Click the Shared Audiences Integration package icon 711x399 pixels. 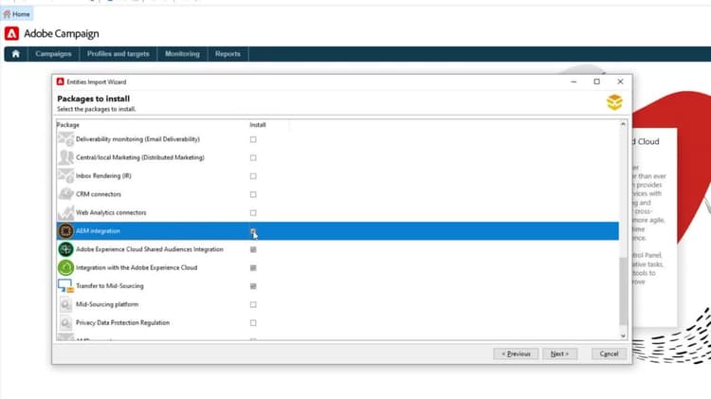pyautogui.click(x=65, y=249)
